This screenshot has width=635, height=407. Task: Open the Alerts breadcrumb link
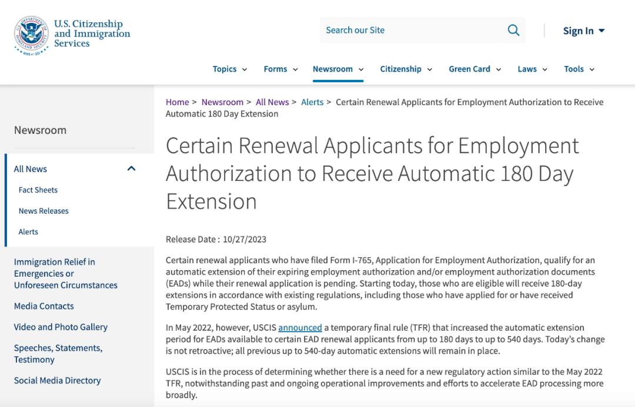click(x=312, y=102)
